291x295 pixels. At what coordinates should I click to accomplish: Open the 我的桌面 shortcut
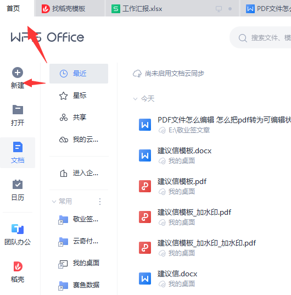(79, 263)
